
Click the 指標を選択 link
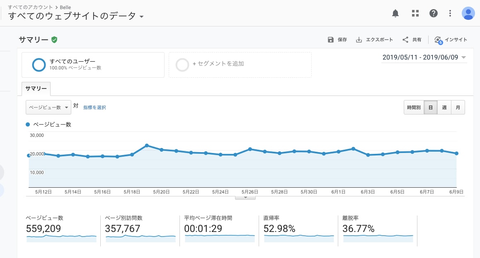tap(95, 107)
